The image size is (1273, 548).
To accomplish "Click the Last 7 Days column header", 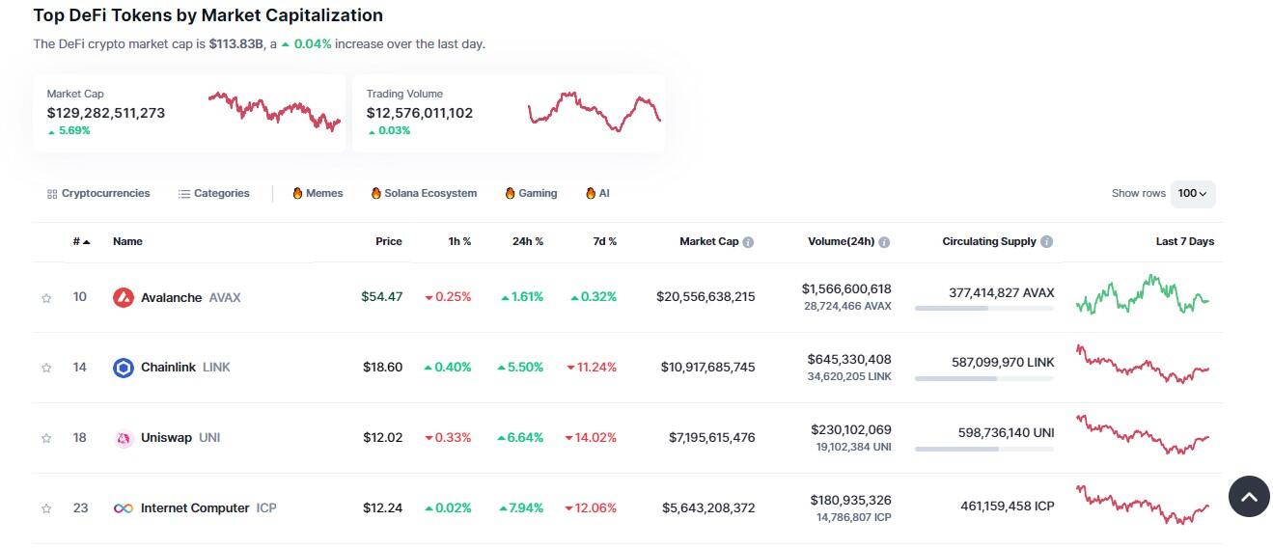I will coord(1185,241).
